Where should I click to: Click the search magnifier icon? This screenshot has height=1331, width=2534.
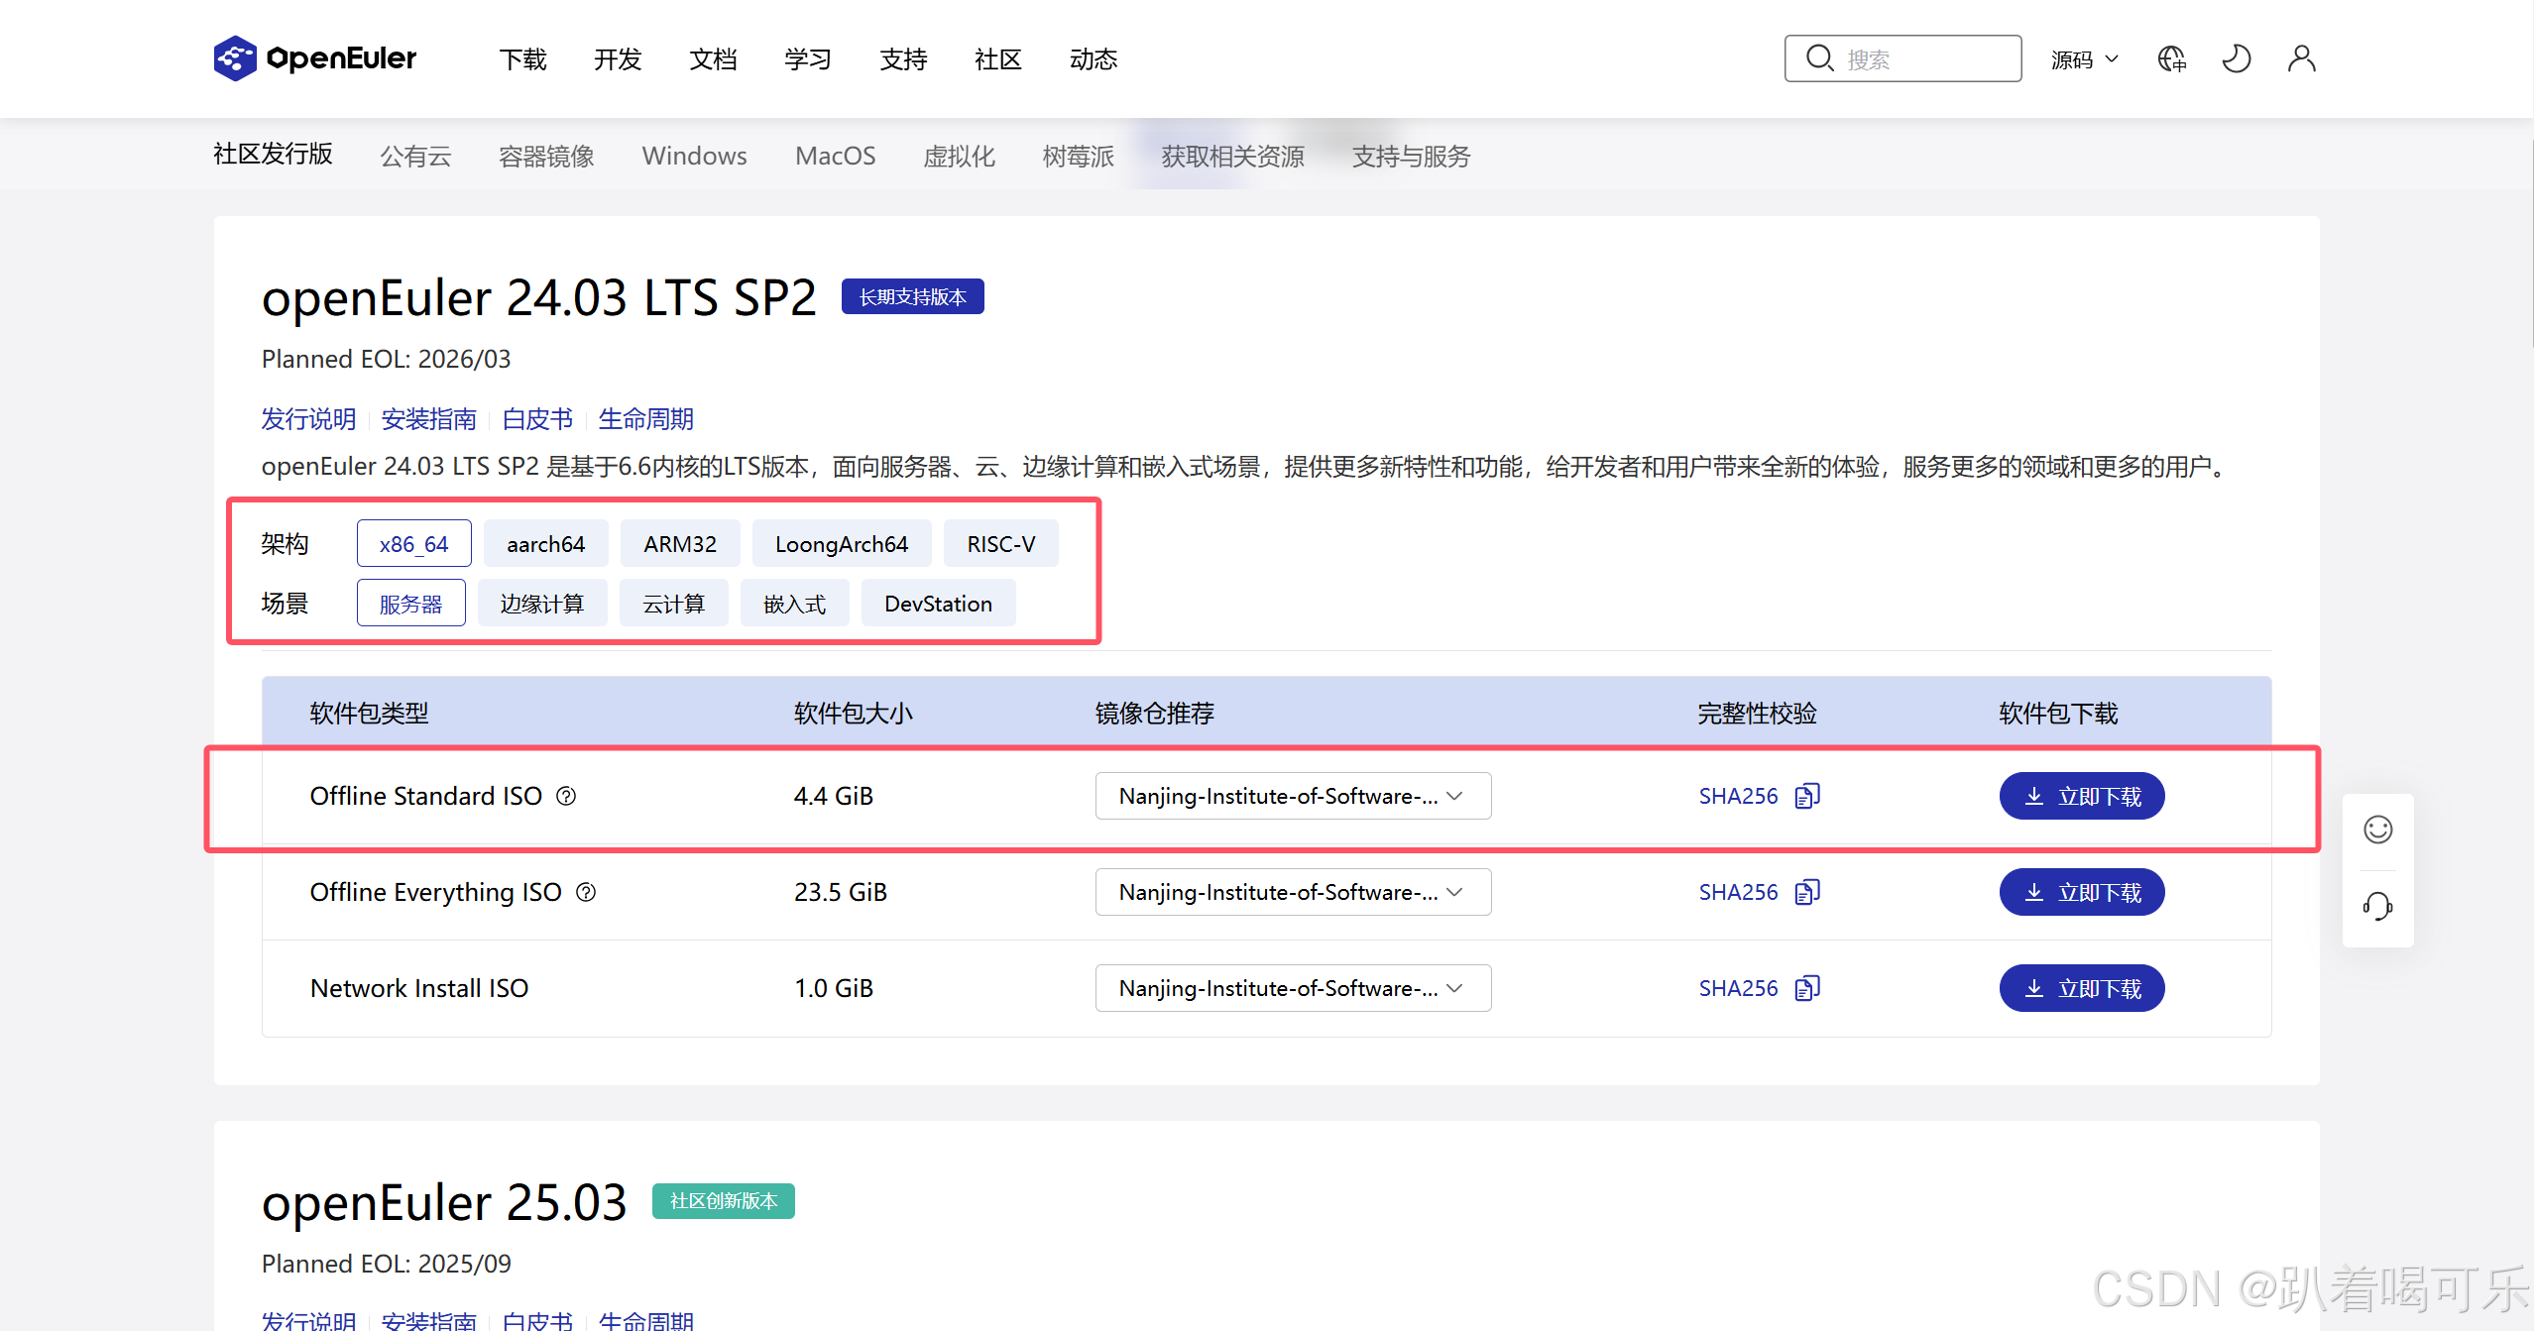click(x=1820, y=57)
